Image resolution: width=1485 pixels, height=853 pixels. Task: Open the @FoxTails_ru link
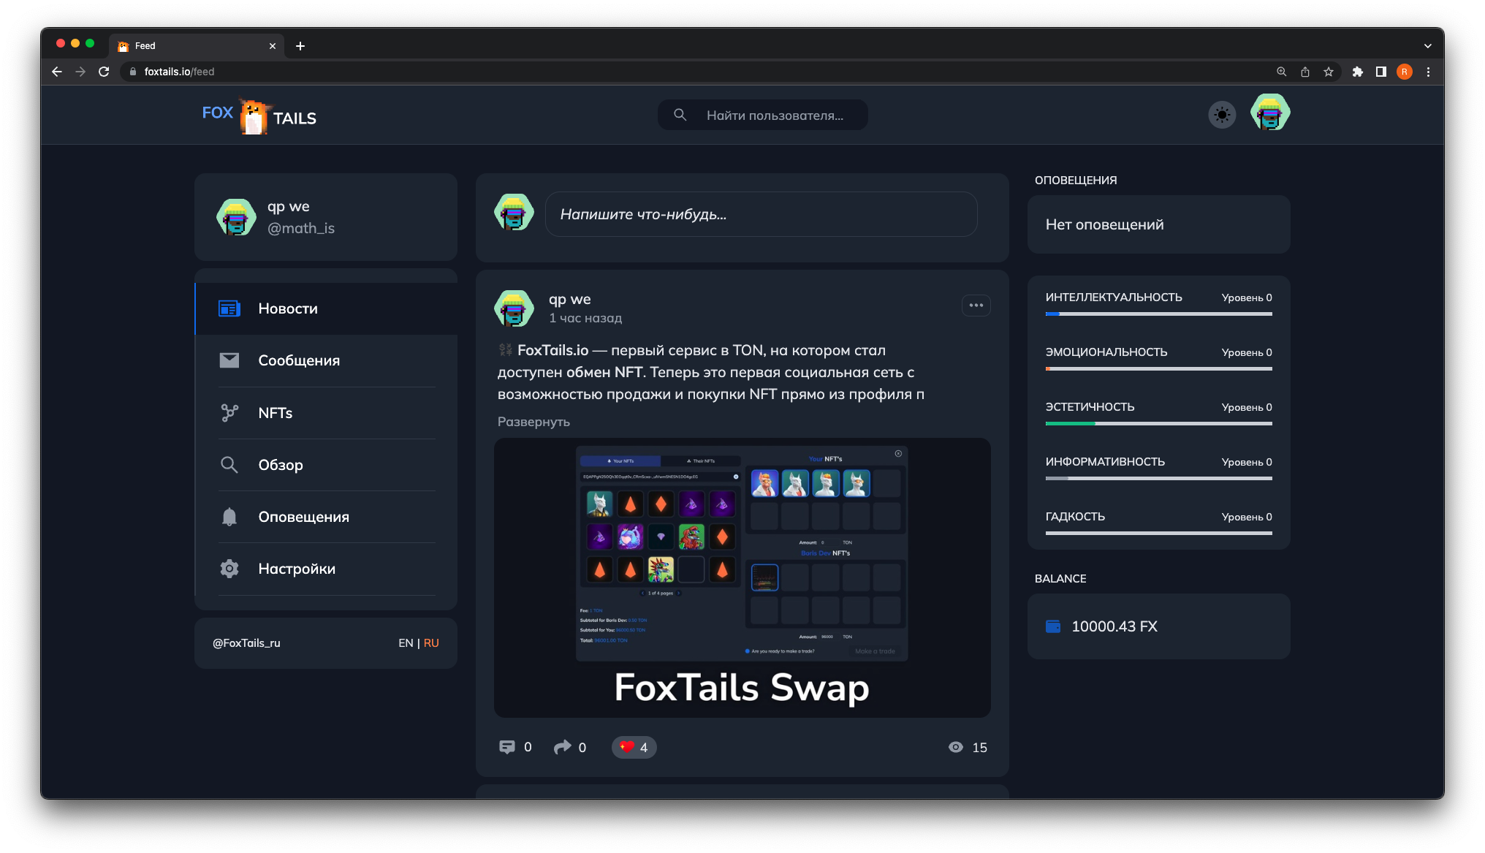click(x=246, y=643)
